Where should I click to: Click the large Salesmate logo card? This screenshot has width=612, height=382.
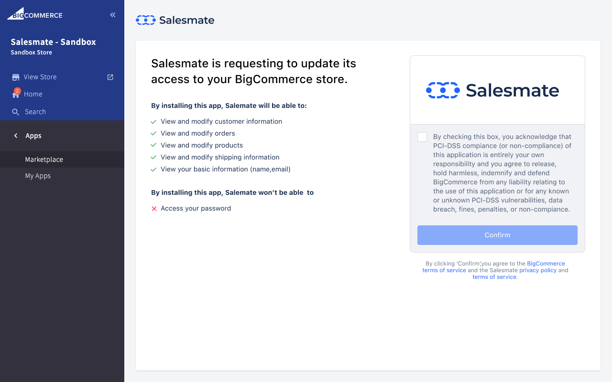pyautogui.click(x=497, y=90)
